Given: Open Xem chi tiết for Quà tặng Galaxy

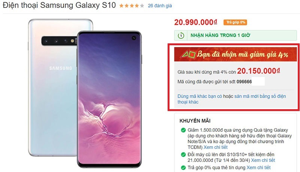Looking at the screenshot, I should [215, 147].
